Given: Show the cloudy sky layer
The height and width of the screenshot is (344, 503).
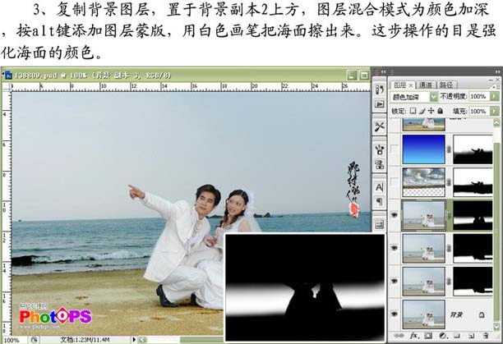Looking at the screenshot, I should [395, 181].
